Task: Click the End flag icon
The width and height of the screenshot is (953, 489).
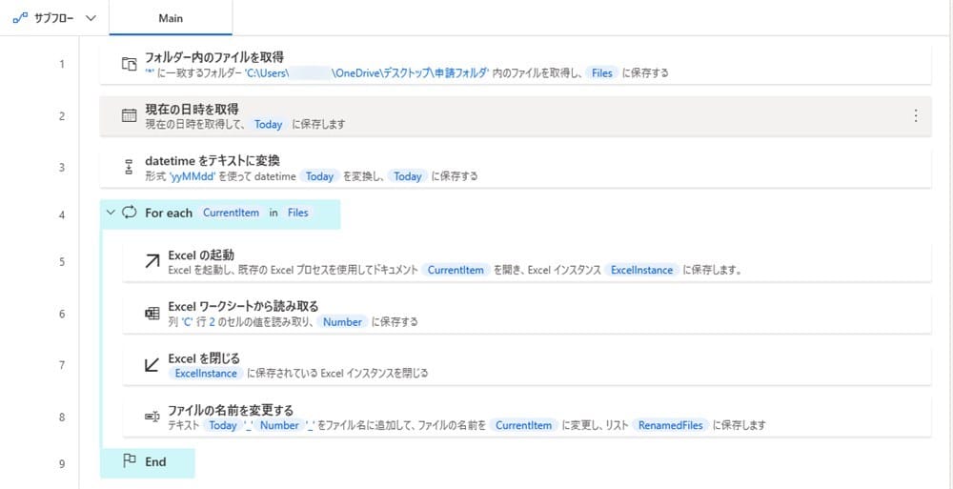Action: point(130,461)
